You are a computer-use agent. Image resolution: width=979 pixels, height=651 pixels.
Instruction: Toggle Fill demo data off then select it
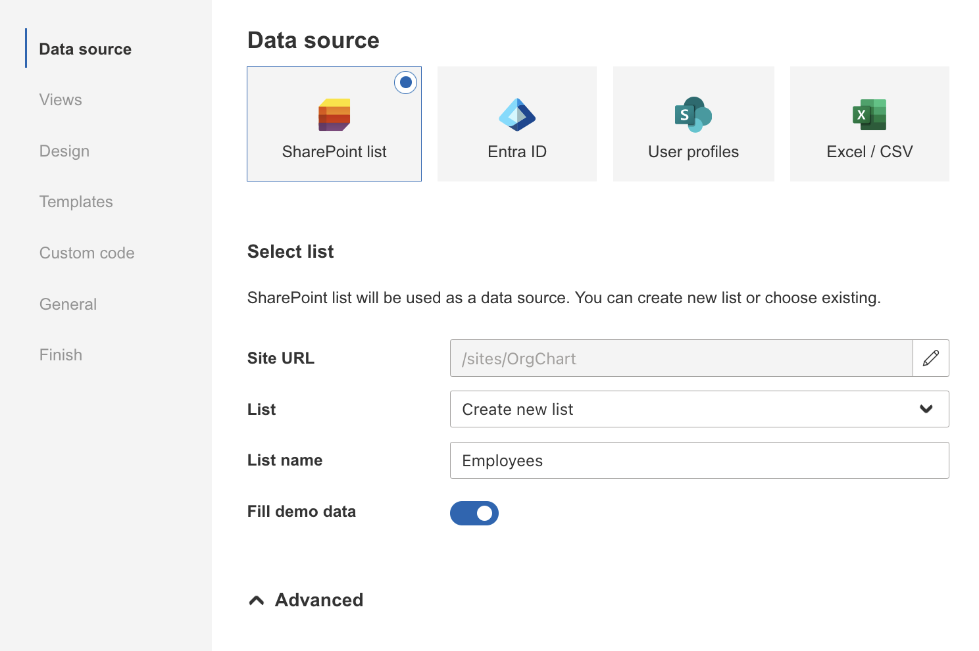coord(474,513)
